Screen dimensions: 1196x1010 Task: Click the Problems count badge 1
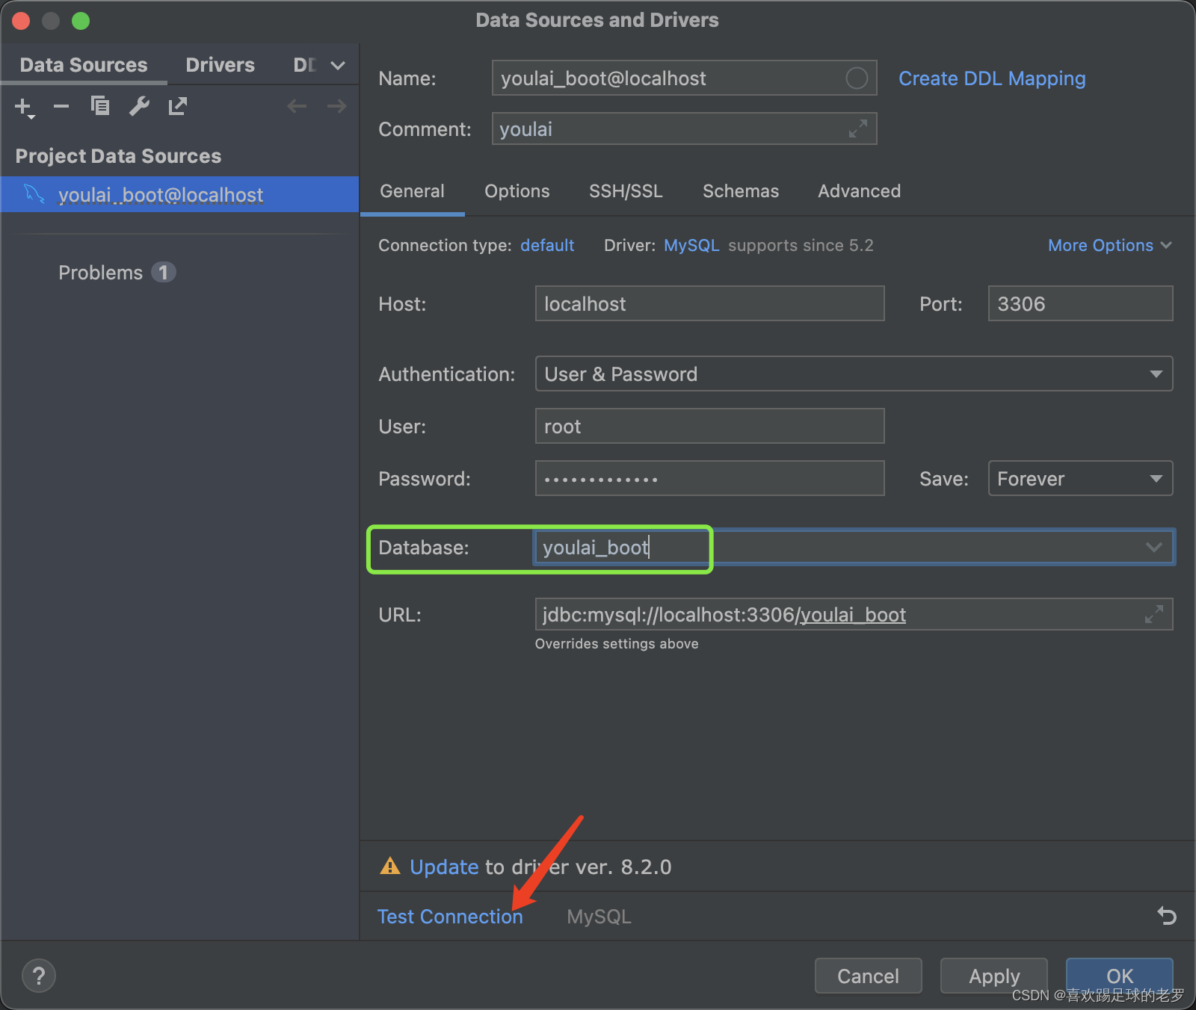163,272
